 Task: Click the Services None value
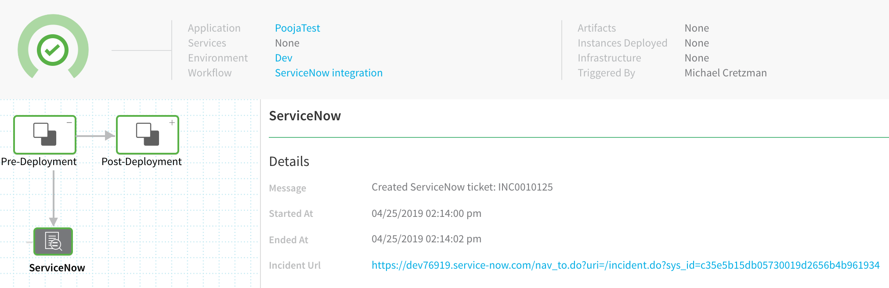287,43
